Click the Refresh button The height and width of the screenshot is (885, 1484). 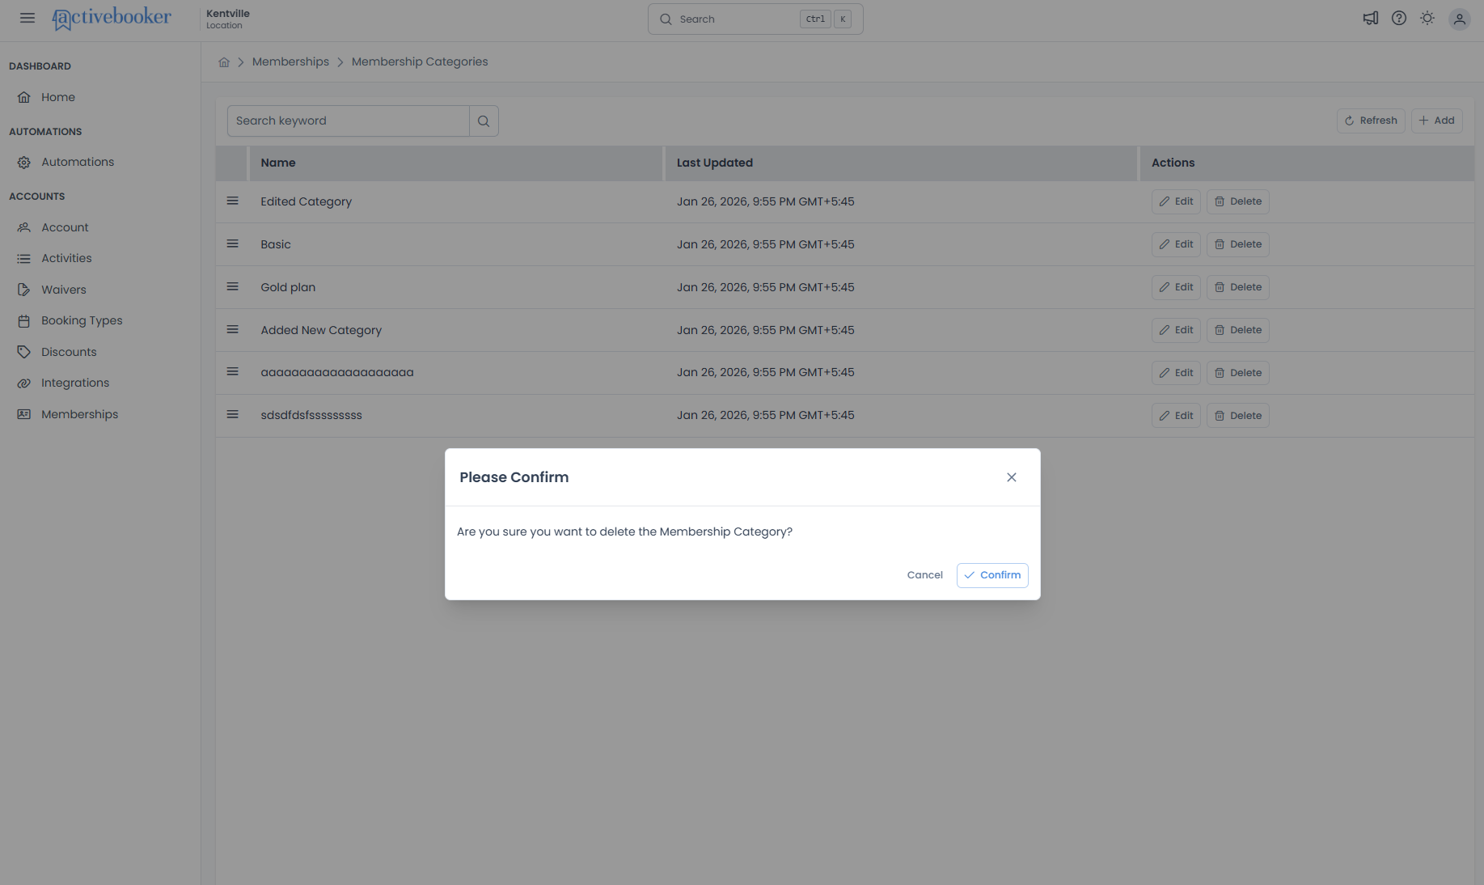point(1371,121)
